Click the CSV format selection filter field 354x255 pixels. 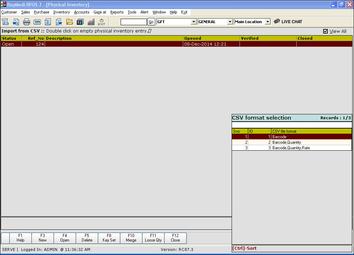click(x=292, y=125)
